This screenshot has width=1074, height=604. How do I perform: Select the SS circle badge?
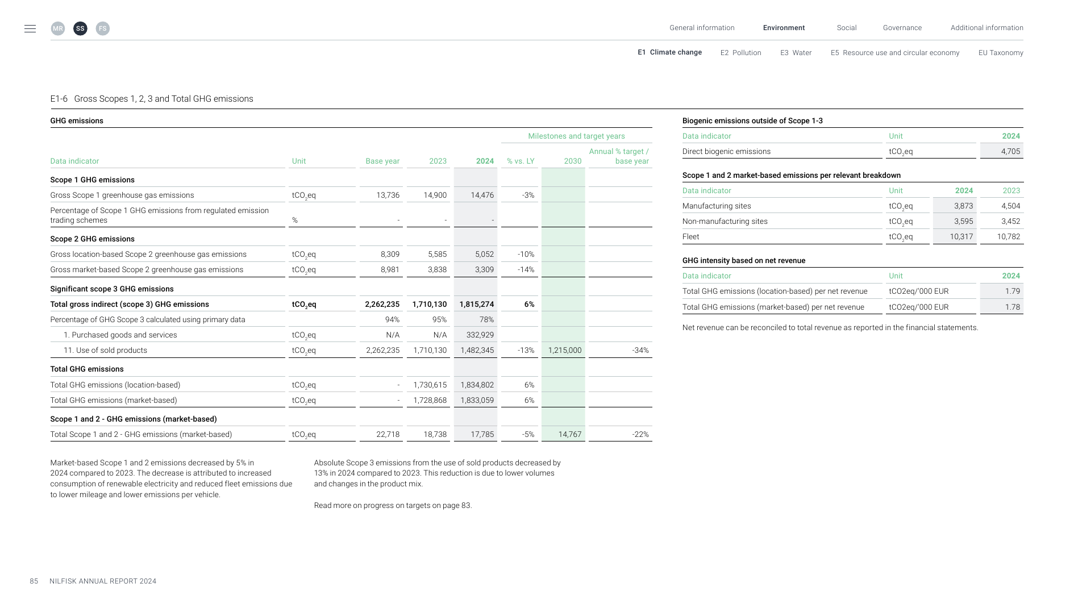80,28
